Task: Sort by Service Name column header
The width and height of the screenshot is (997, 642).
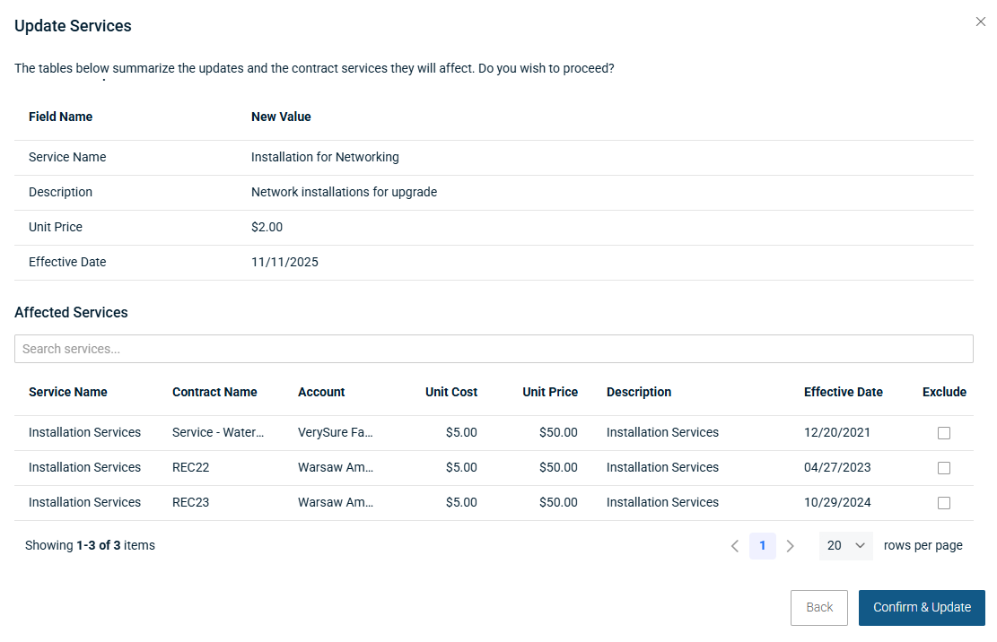Action: (x=68, y=392)
